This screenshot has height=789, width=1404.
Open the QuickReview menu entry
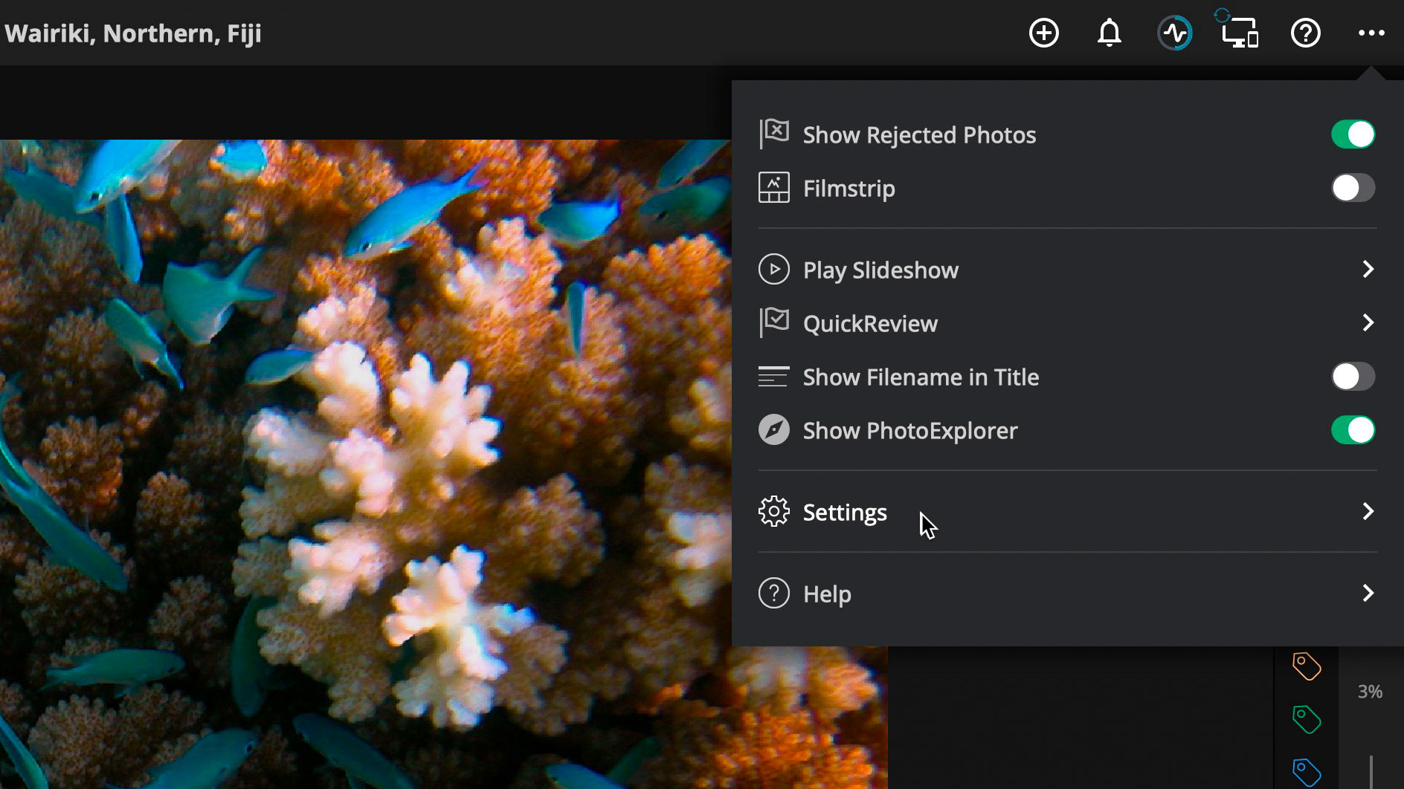(1067, 322)
